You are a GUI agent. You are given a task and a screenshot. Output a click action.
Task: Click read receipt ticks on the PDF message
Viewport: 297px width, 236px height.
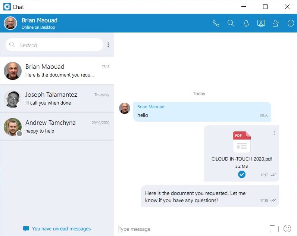(273, 175)
